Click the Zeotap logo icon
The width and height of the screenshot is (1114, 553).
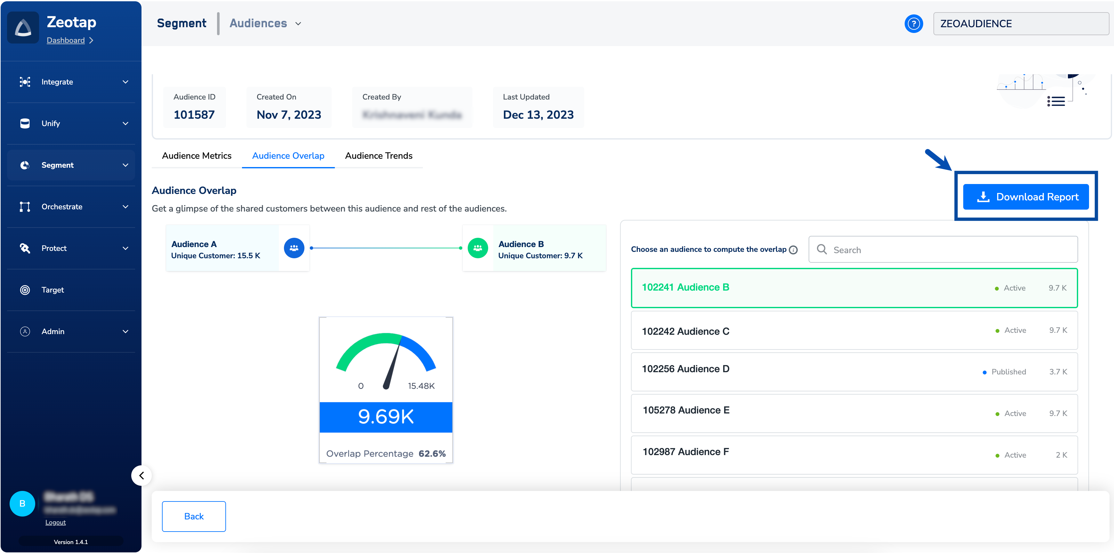[23, 28]
